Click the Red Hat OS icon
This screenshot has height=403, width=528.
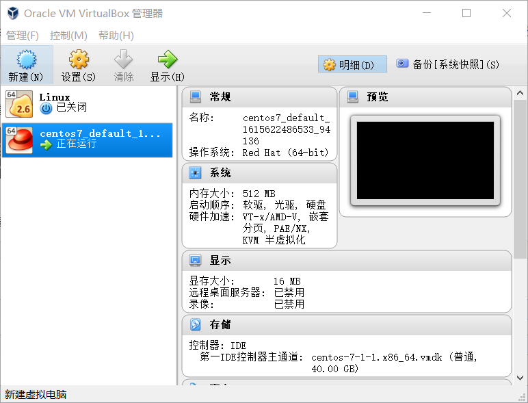[x=20, y=140]
